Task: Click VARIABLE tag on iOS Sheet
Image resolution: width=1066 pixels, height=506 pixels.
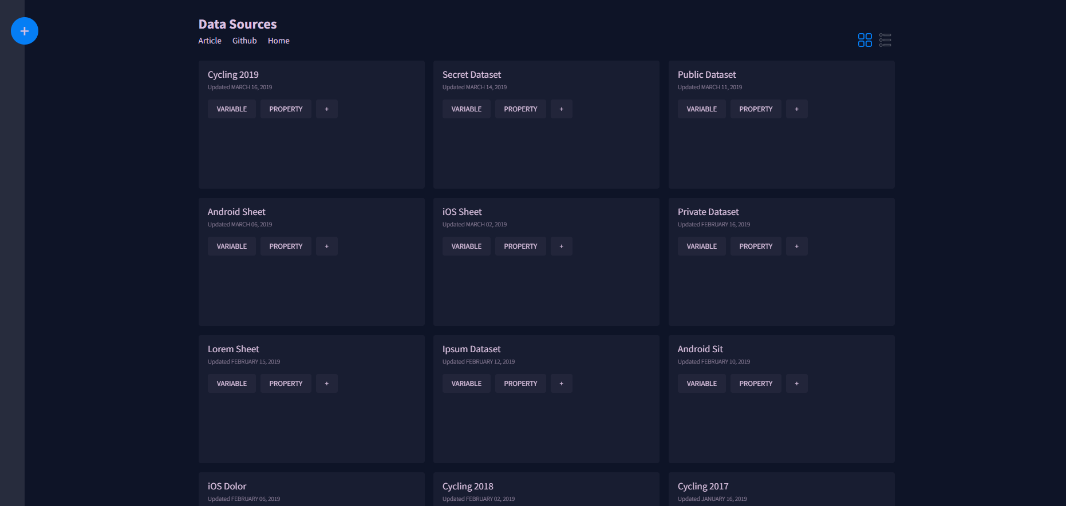Action: click(x=467, y=246)
